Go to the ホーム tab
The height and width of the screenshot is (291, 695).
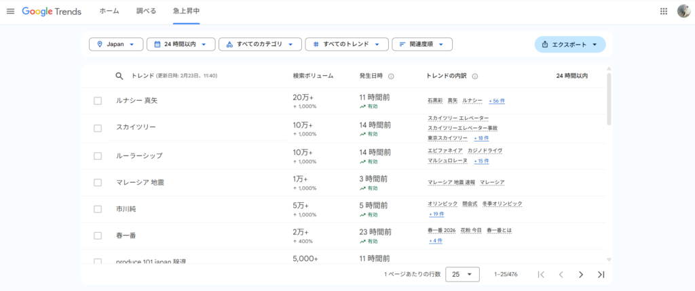[109, 12]
